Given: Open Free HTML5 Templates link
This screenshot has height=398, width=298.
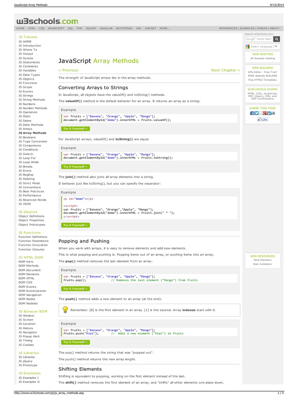Looking at the screenshot, I should pos(263,80).
